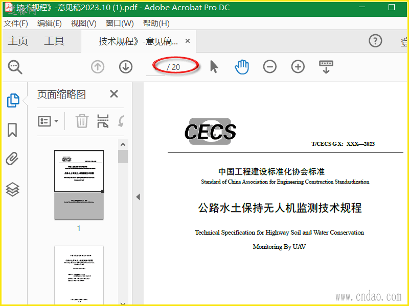The height and width of the screenshot is (306, 409).
Task: Go to the previous page arrow
Action: 98,67
